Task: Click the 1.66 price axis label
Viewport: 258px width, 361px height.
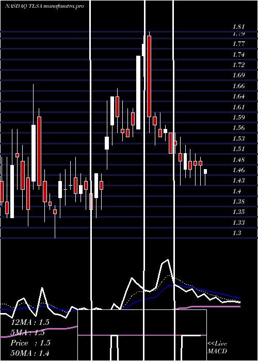Action: [238, 86]
